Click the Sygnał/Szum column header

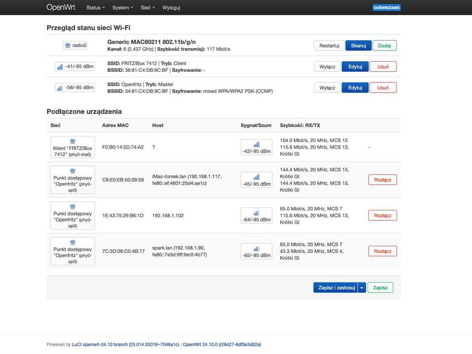pos(256,125)
